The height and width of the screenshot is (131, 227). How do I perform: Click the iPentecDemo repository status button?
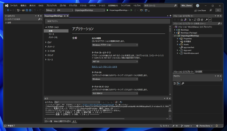[204, 126]
